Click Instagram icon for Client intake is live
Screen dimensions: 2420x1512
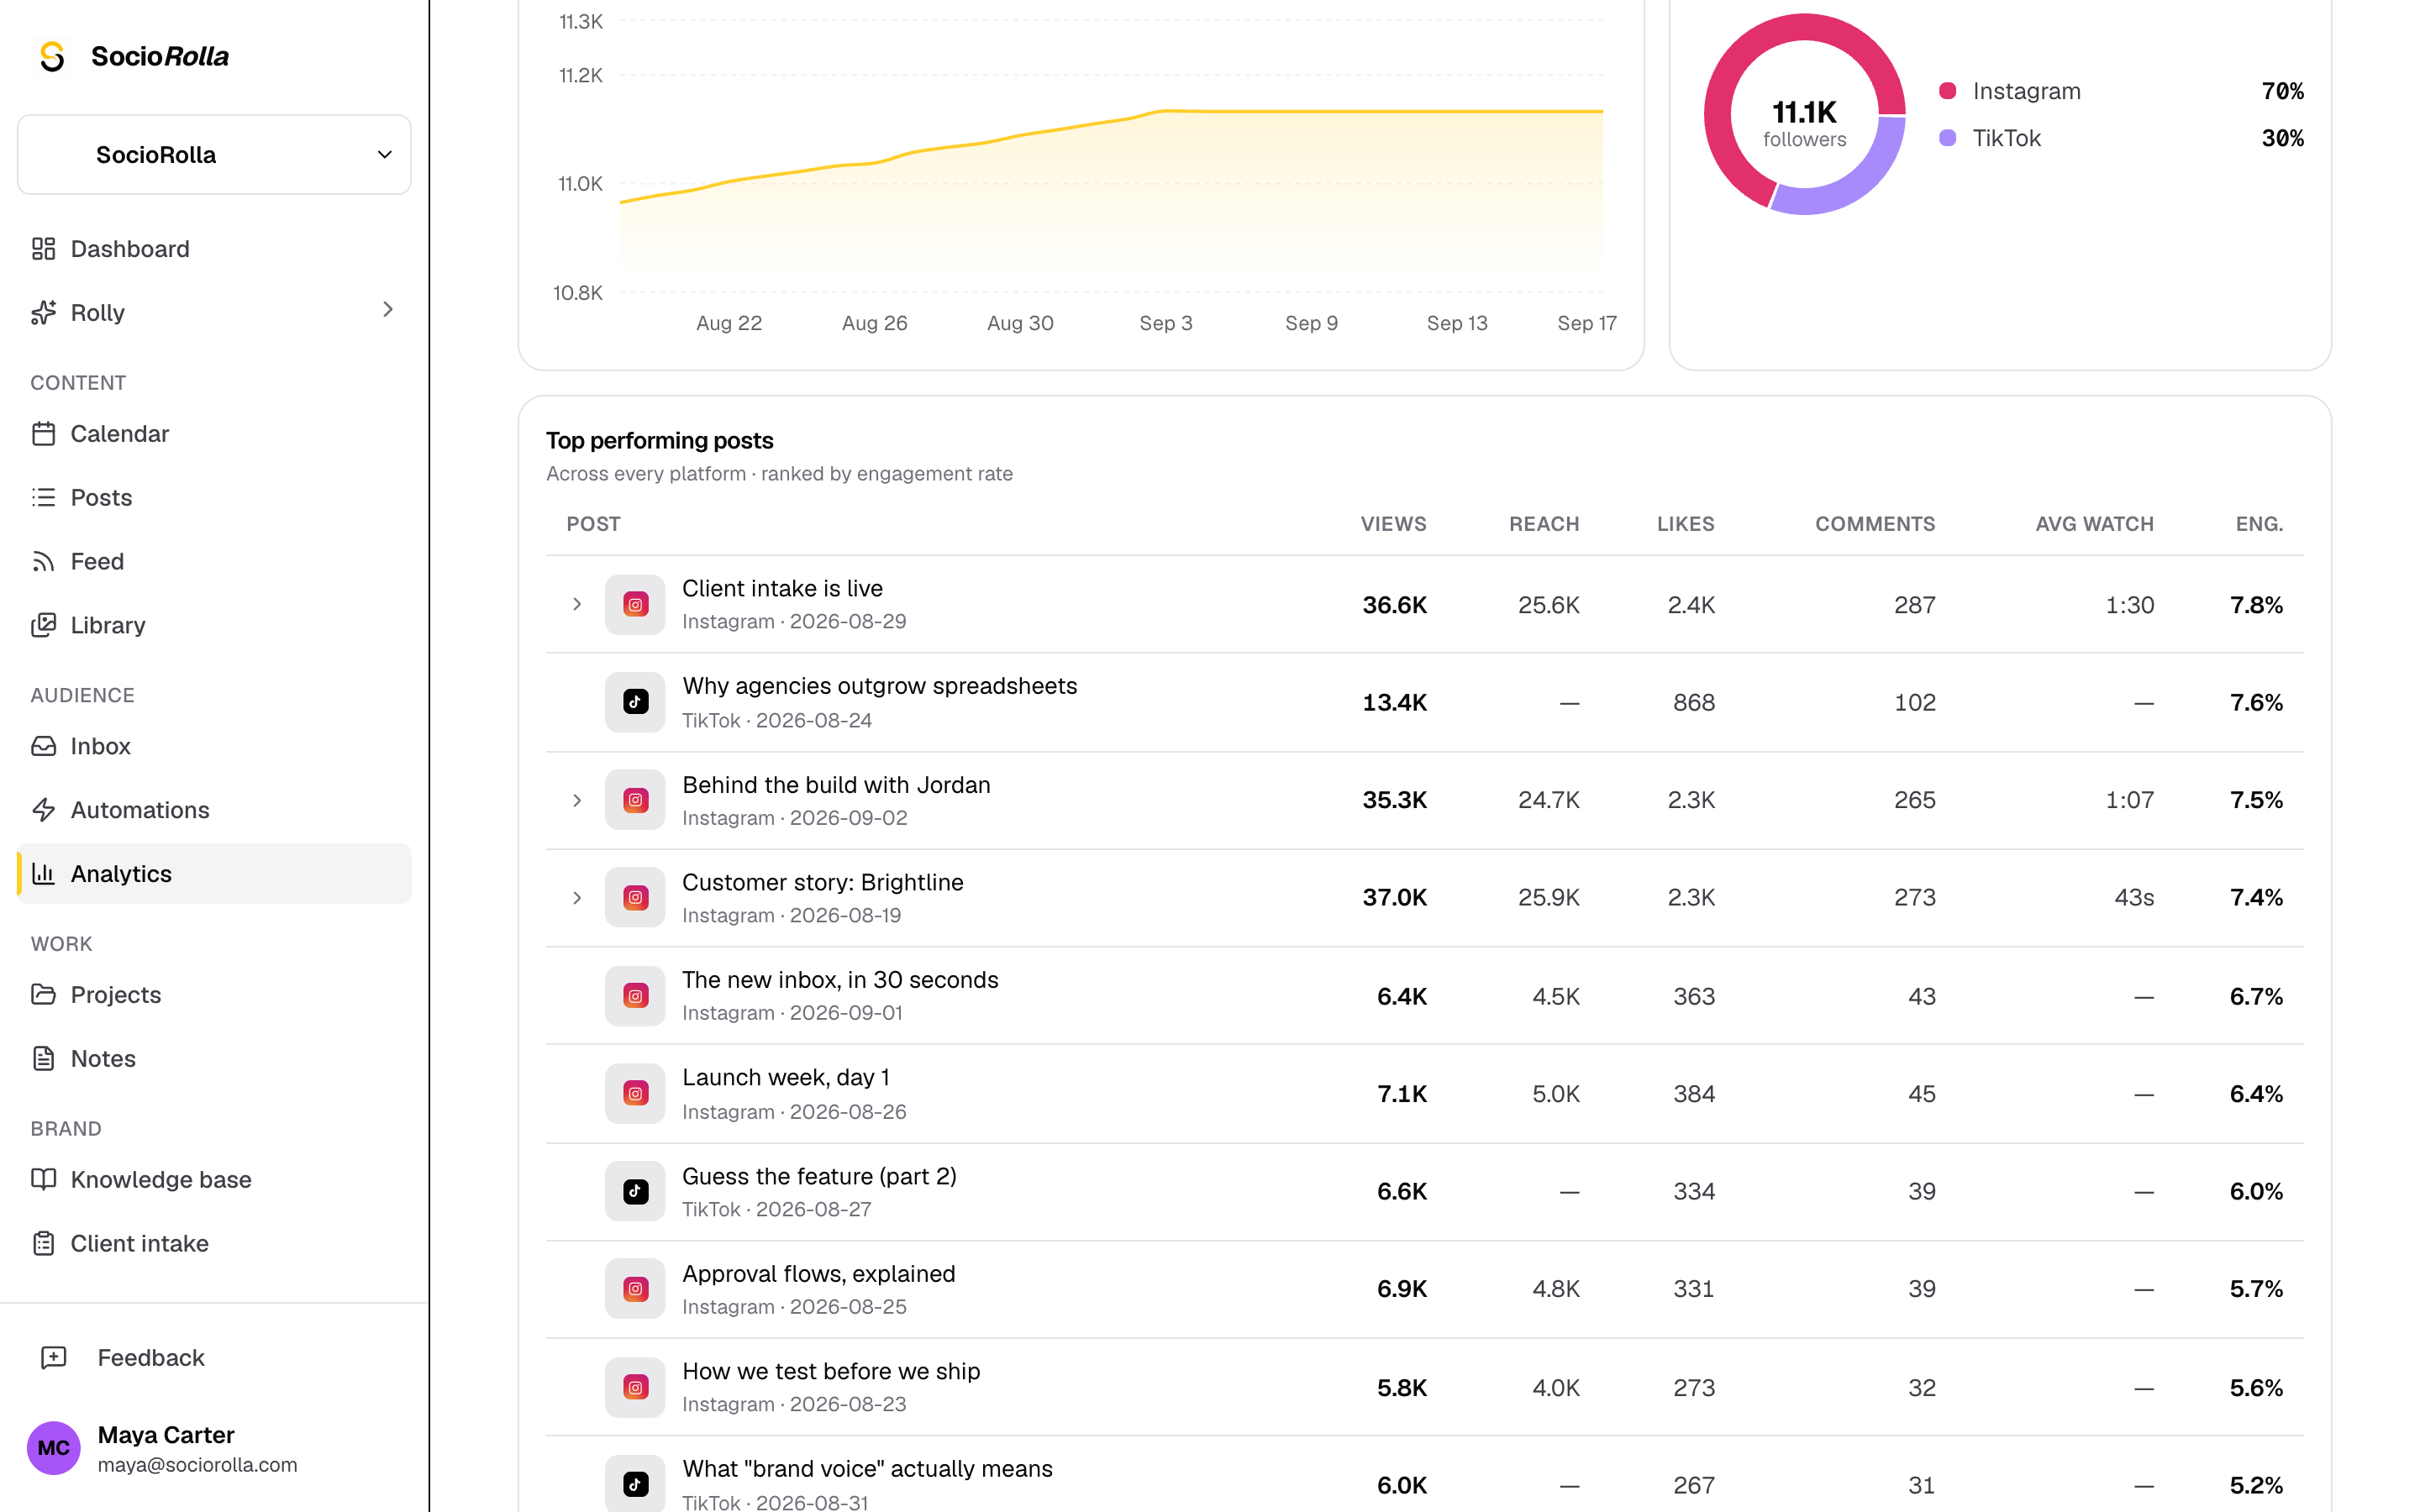pos(635,604)
